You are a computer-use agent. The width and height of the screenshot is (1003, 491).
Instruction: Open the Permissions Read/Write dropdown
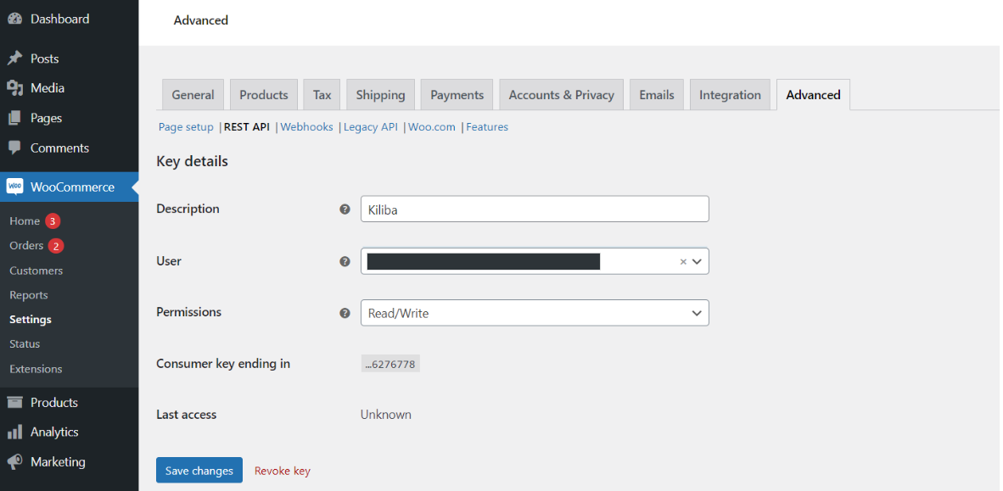(535, 313)
